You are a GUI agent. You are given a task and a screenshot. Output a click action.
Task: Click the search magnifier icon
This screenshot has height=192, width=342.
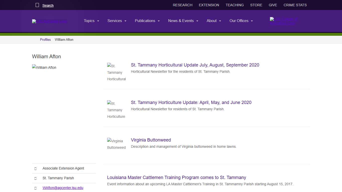pyautogui.click(x=37, y=5)
